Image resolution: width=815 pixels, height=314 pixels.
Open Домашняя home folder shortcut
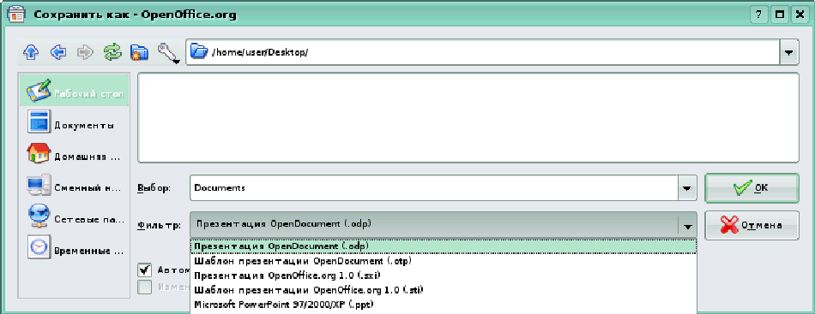click(75, 154)
